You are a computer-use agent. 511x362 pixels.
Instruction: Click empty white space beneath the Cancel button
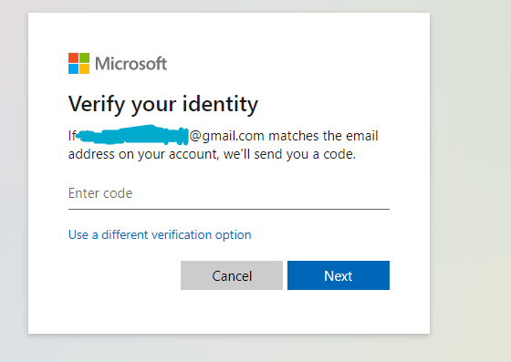(x=232, y=311)
